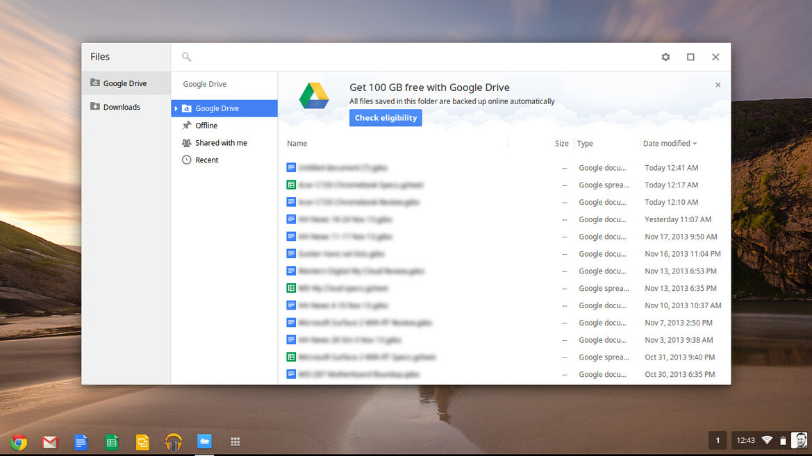The width and height of the screenshot is (812, 456).
Task: Select the highlighted Google Drive folder
Action: coord(224,108)
